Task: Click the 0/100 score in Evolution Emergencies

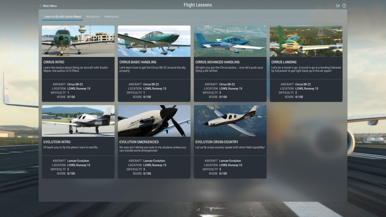Action: tap(147, 173)
